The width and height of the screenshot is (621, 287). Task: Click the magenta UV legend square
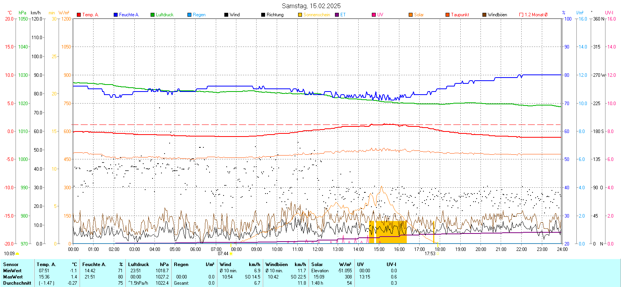(x=374, y=15)
